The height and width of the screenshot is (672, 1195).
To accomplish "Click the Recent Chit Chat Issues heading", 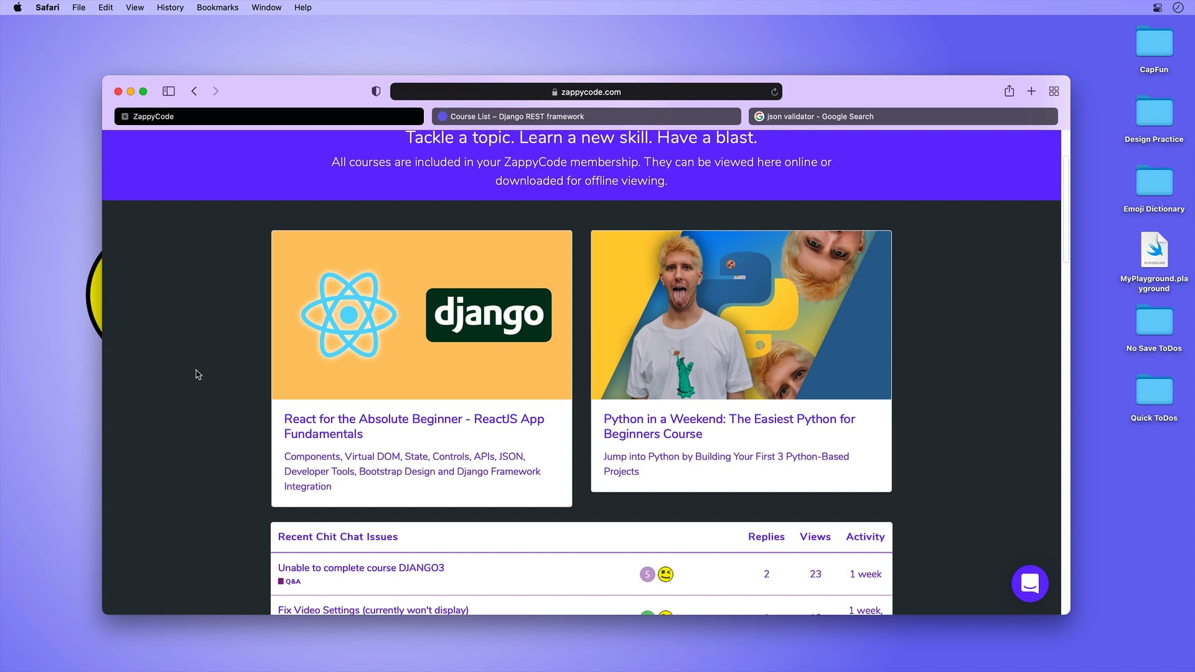I will tap(337, 536).
